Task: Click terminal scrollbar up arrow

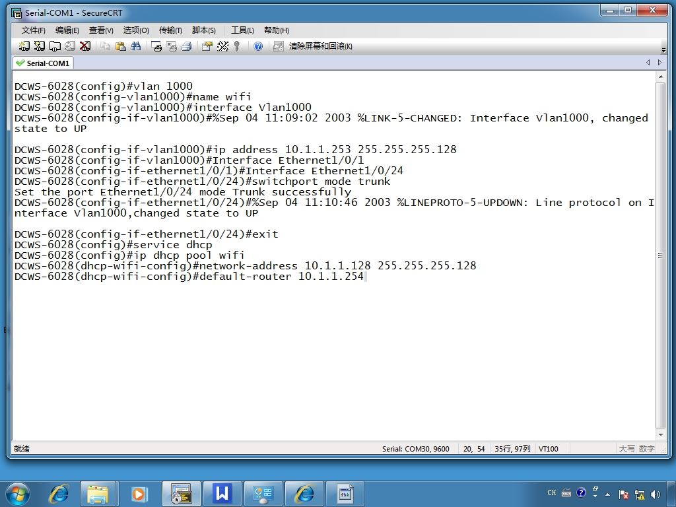Action: [660, 77]
